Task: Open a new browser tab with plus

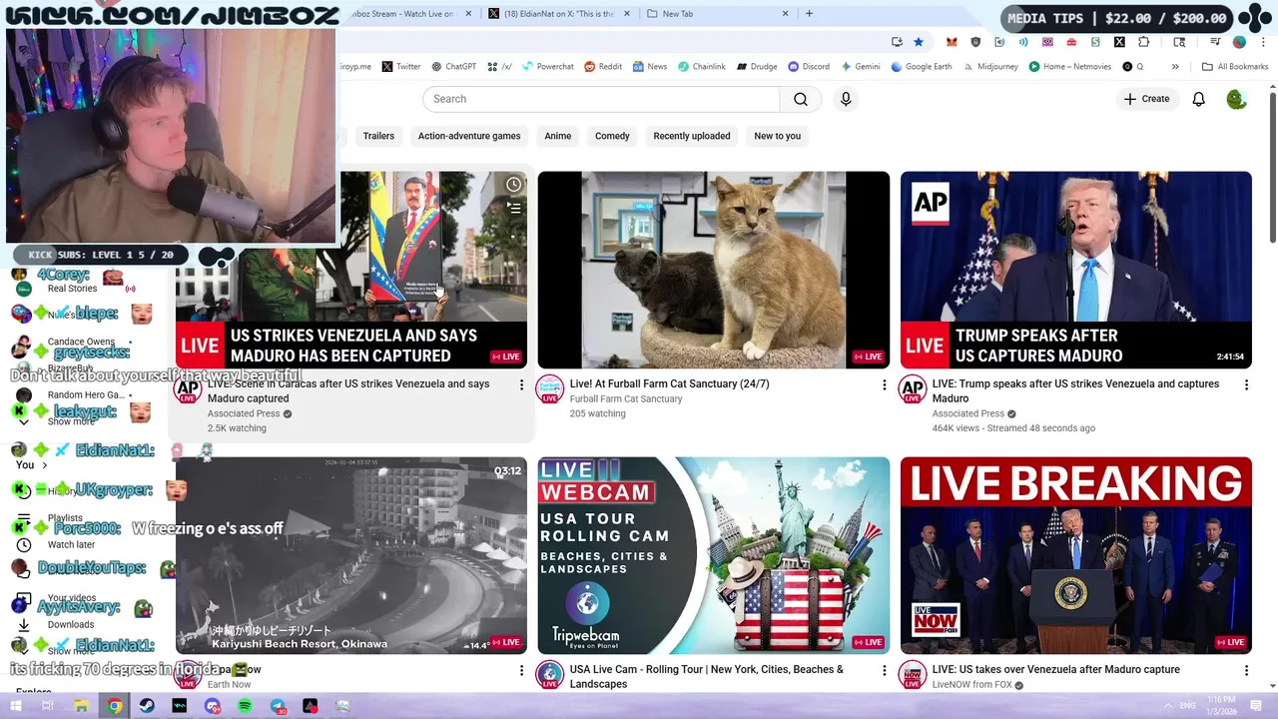Action: (809, 14)
